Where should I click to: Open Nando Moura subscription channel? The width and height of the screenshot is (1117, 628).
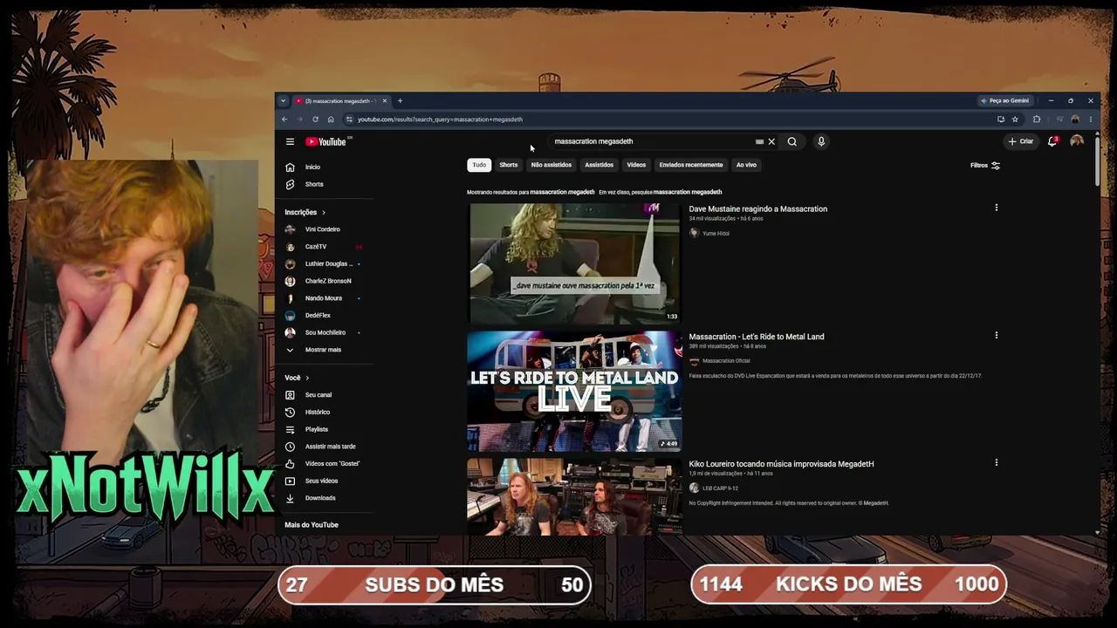click(x=324, y=298)
